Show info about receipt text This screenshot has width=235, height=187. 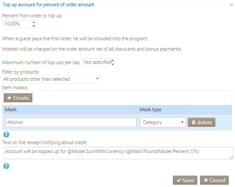pos(6,166)
